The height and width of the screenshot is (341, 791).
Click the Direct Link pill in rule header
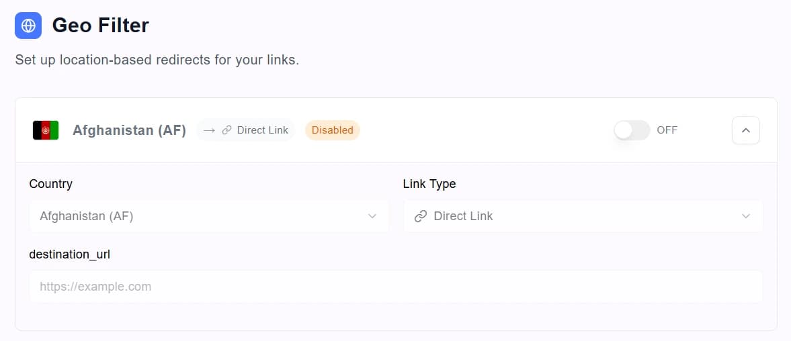[245, 130]
